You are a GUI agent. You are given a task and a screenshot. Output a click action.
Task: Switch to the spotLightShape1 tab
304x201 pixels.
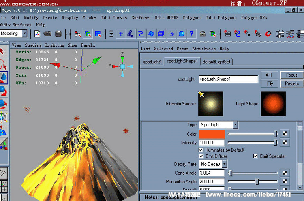click(182, 61)
